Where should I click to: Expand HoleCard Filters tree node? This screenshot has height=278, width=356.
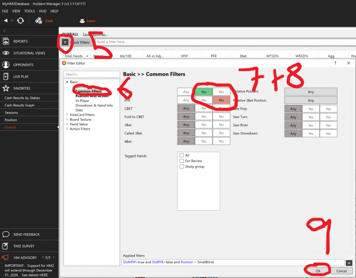[67, 115]
